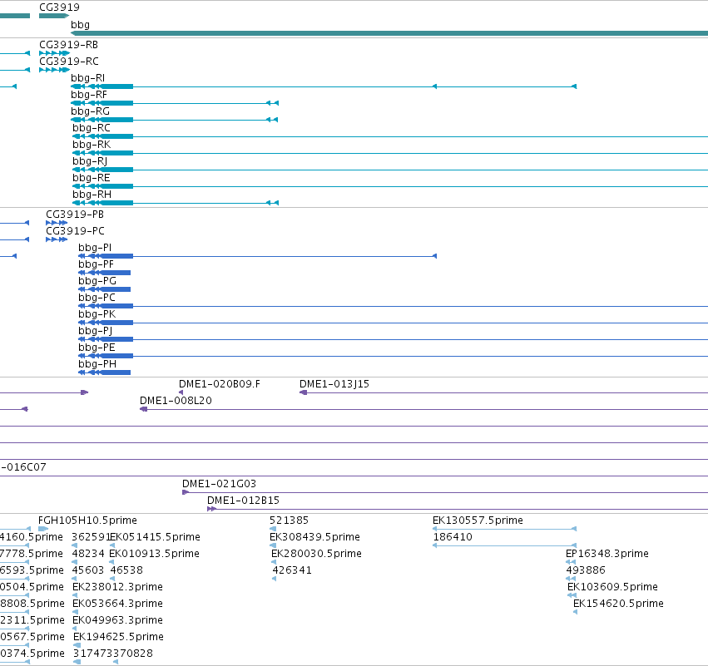Click the teal CG3919 gene arrow glyph
This screenshot has height=666, width=708.
54,16
